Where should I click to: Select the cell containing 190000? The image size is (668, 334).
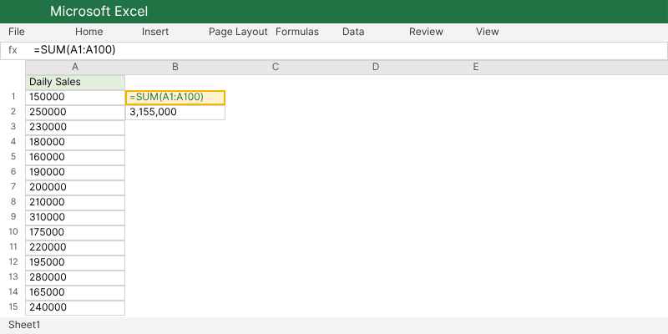tap(75, 173)
